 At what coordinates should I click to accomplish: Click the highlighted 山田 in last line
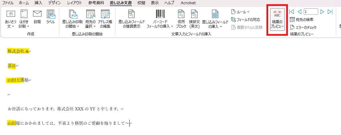[x=11, y=123]
